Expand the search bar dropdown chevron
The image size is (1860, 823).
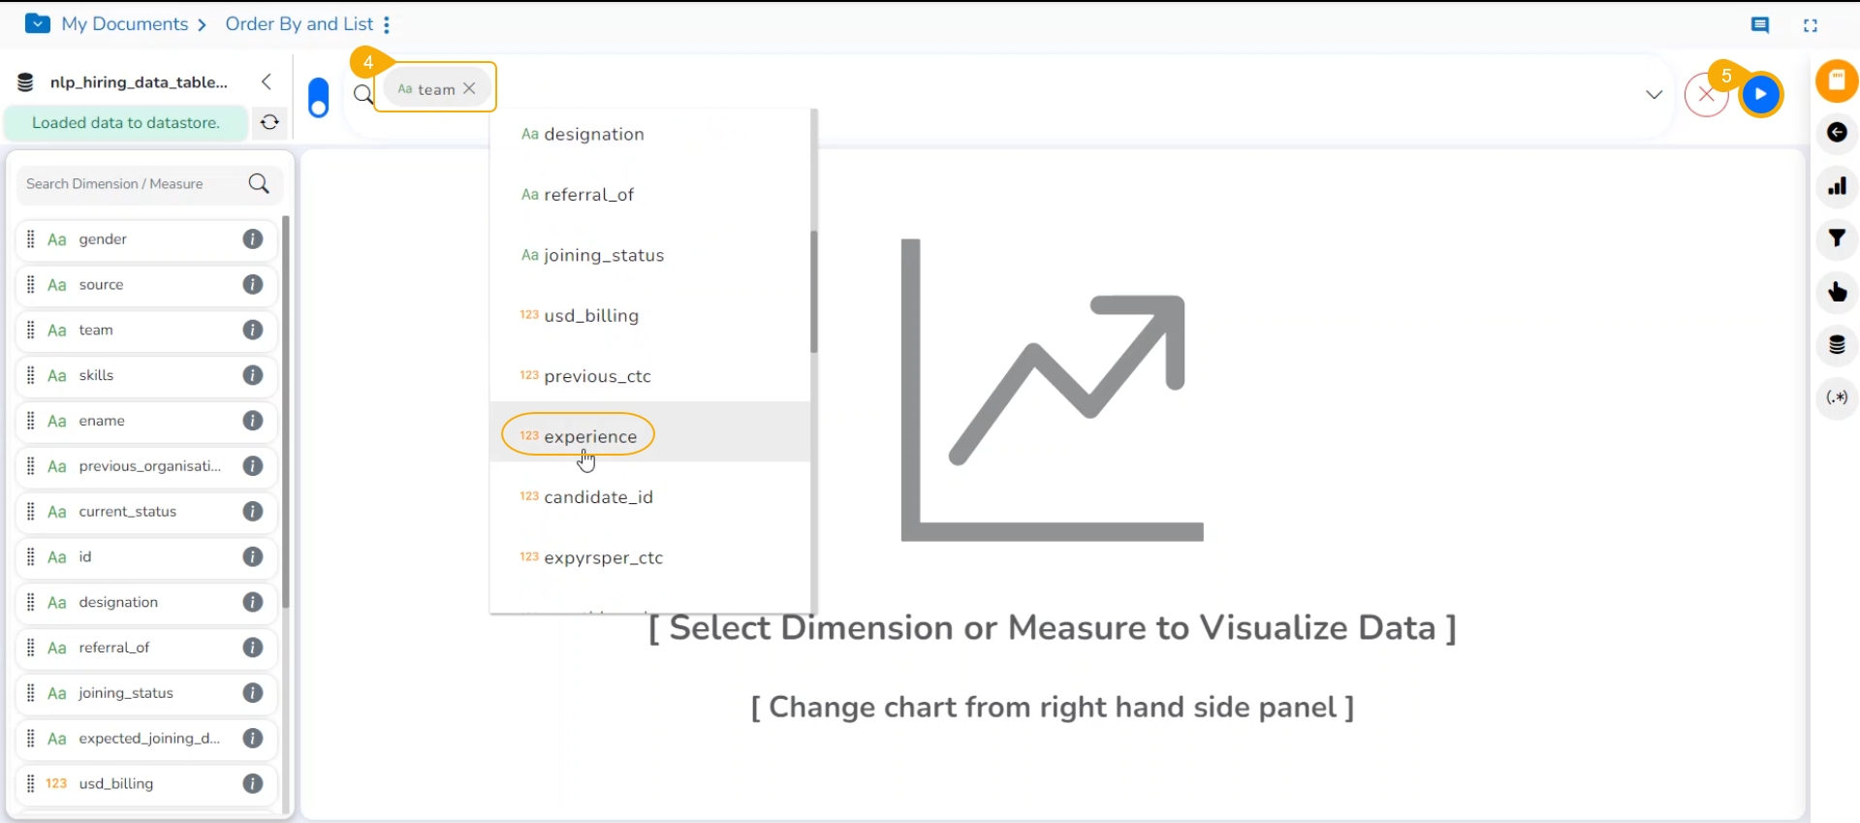click(1654, 95)
